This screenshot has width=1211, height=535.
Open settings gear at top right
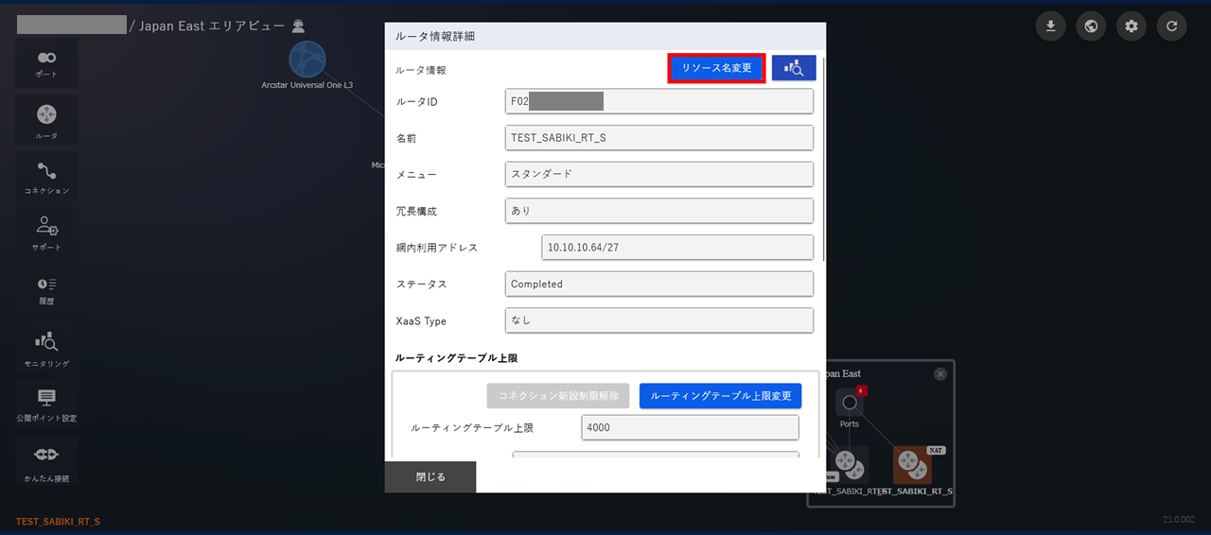click(x=1132, y=26)
